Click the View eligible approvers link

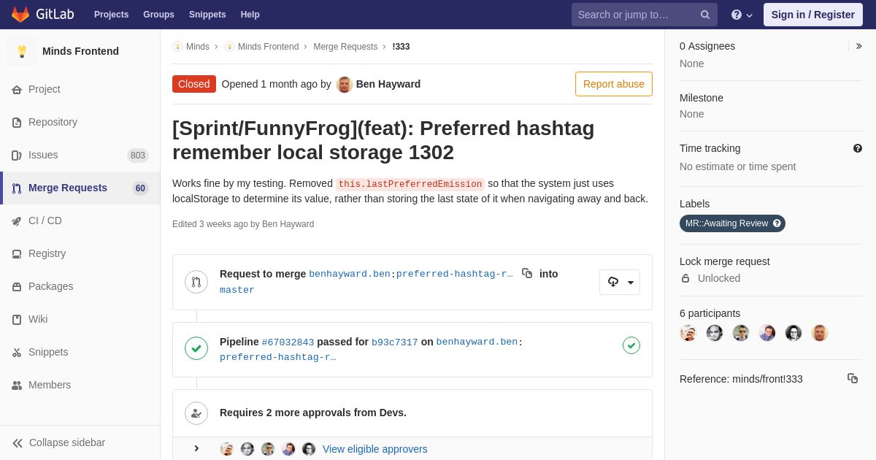click(x=375, y=449)
